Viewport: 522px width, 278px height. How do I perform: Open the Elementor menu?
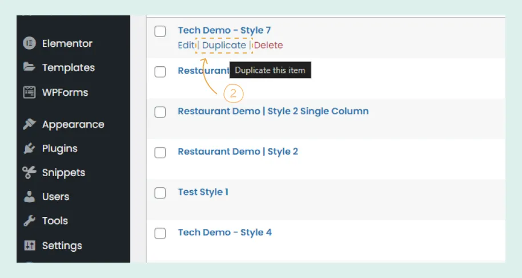(x=67, y=43)
